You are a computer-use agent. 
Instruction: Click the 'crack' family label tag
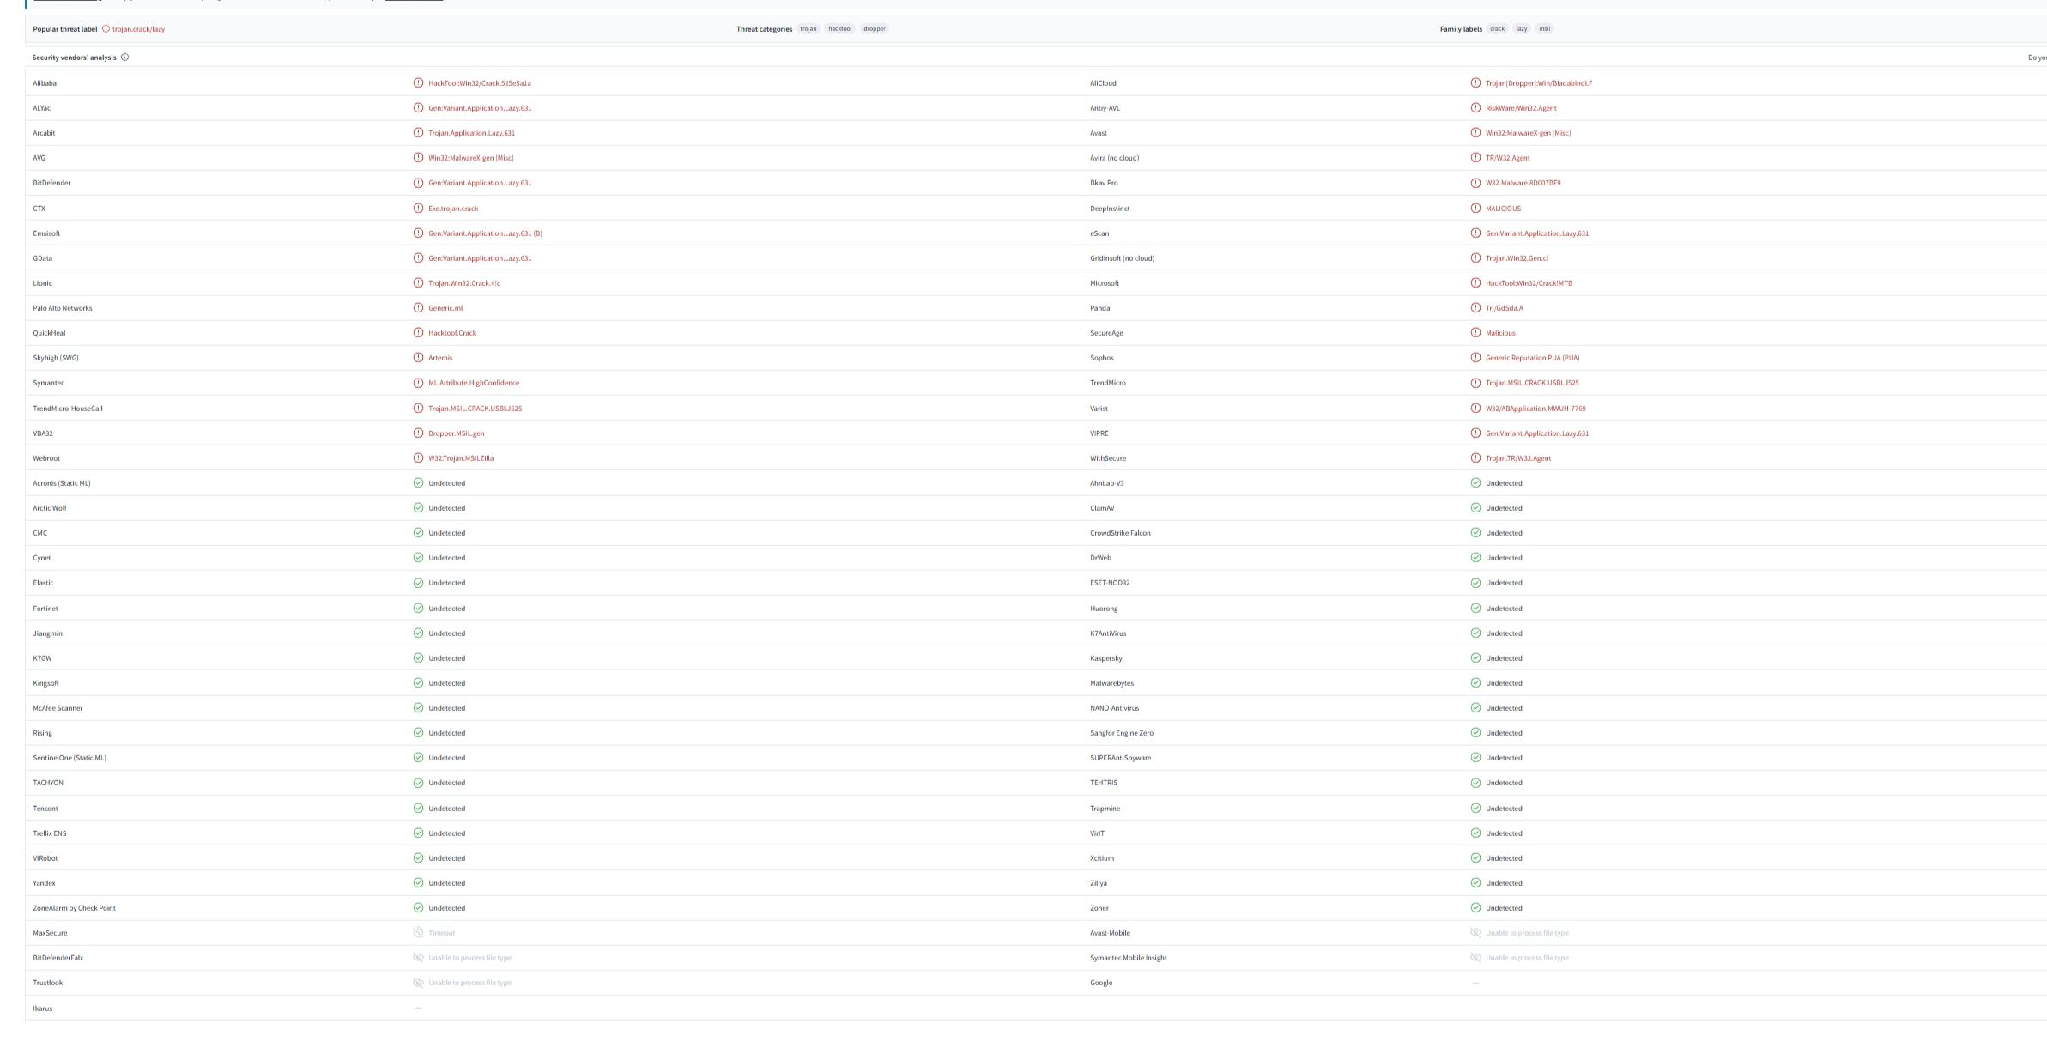tap(1498, 29)
